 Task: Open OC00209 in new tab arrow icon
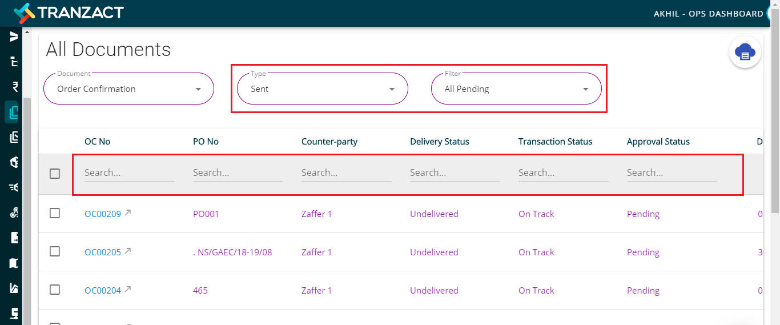coord(128,212)
